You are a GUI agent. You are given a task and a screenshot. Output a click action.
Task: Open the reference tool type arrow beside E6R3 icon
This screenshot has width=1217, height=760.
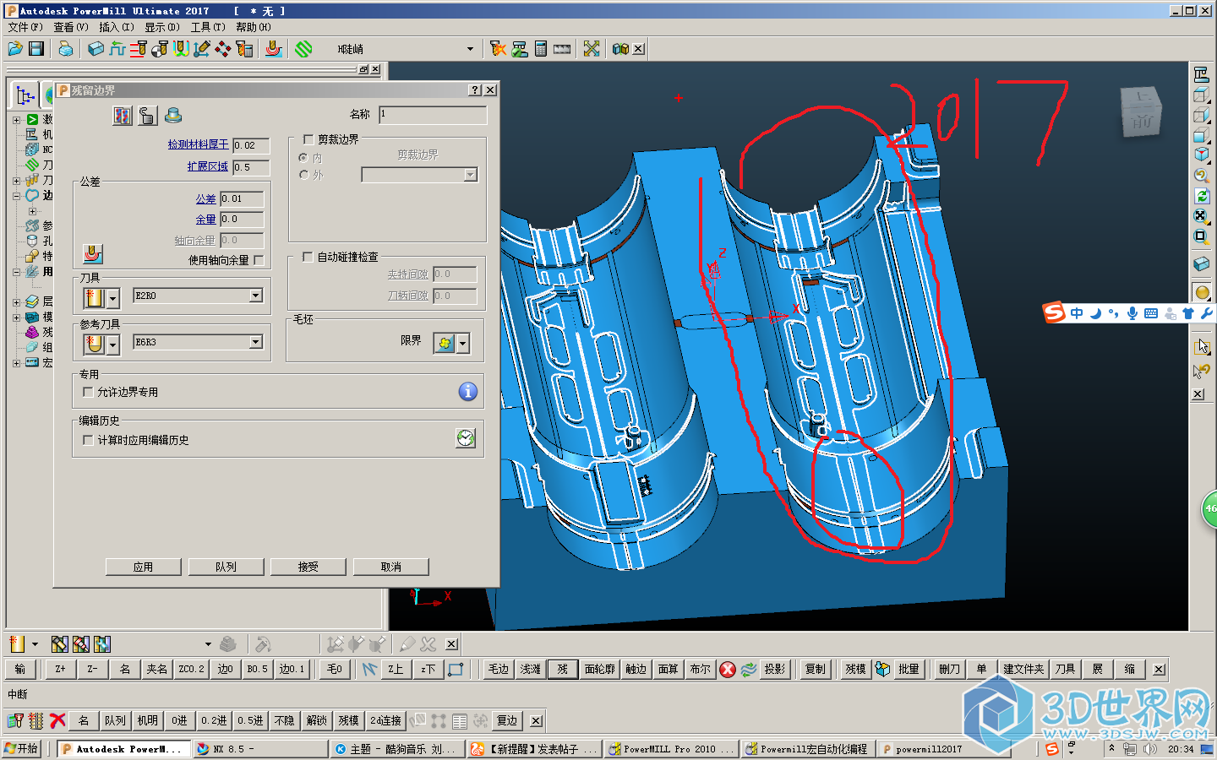pyautogui.click(x=112, y=345)
